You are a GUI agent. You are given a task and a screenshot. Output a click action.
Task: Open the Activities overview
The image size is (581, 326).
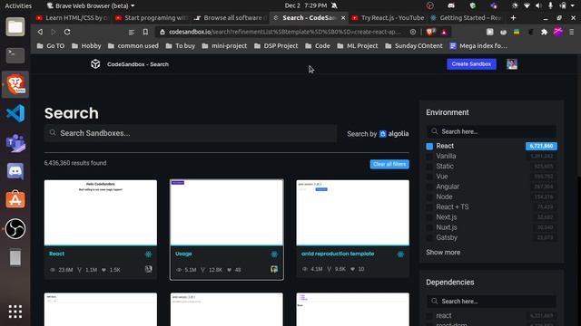[18, 5]
